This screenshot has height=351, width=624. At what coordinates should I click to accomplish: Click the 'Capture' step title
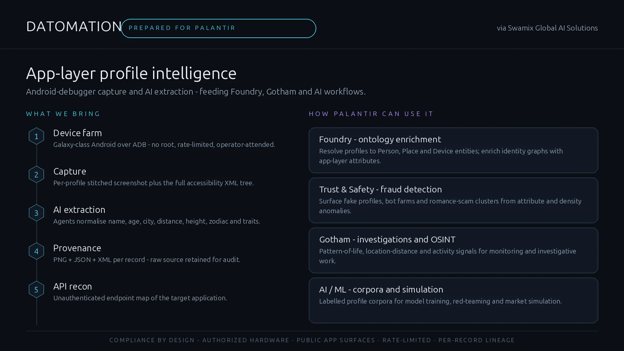click(70, 171)
